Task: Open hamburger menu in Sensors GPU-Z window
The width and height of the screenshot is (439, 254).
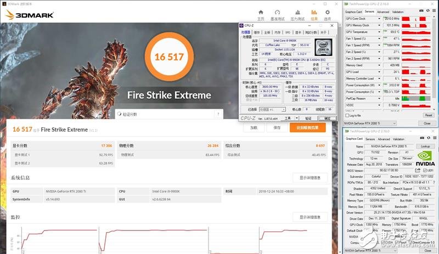Action: [x=434, y=10]
